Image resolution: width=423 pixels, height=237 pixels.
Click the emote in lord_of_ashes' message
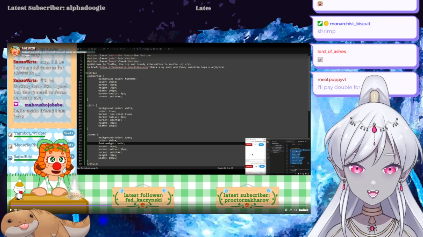point(320,59)
